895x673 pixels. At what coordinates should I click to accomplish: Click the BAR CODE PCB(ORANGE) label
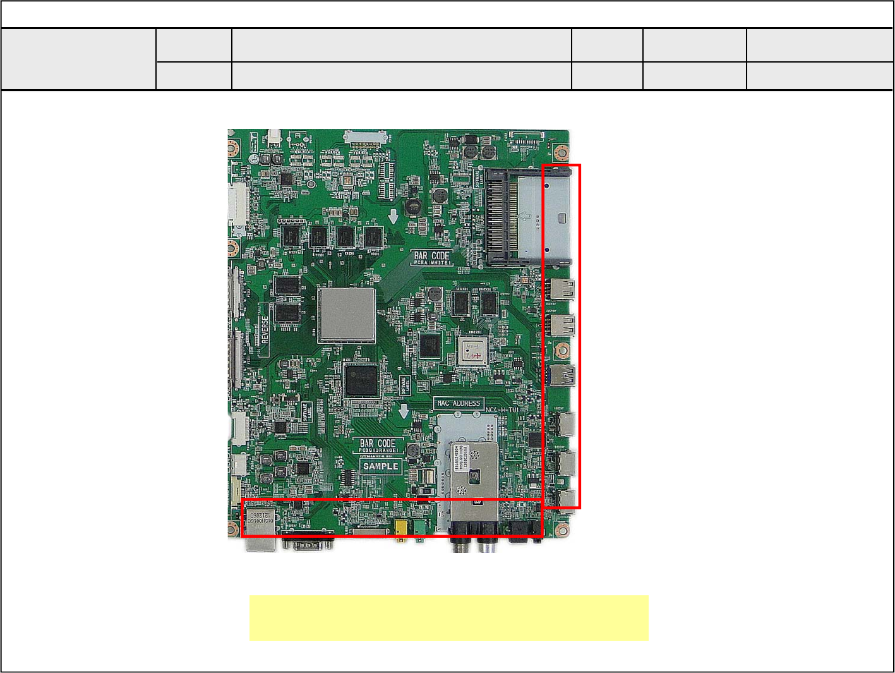(378, 446)
